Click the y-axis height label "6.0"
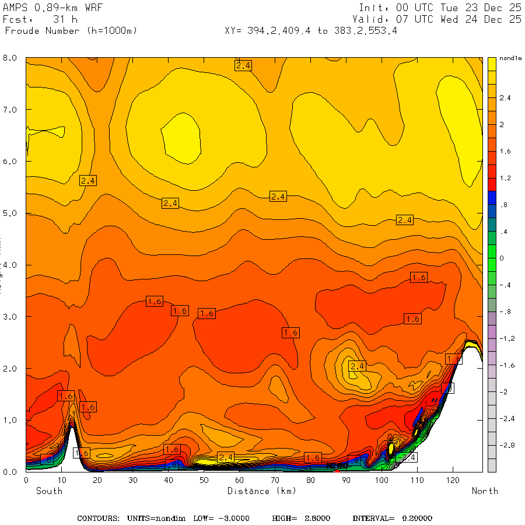 click(10, 162)
